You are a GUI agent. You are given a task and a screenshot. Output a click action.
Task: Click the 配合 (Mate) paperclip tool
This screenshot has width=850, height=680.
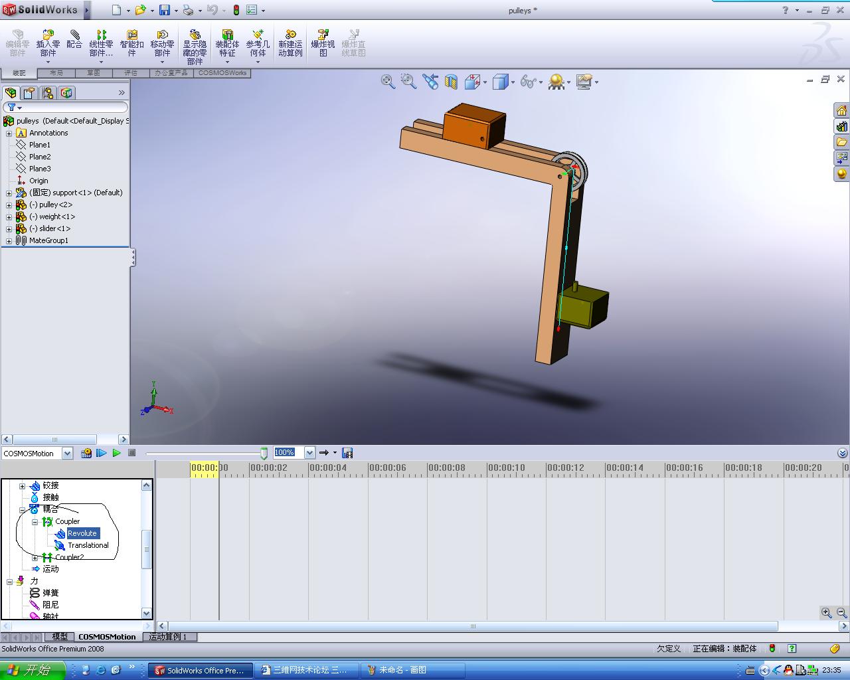[74, 39]
